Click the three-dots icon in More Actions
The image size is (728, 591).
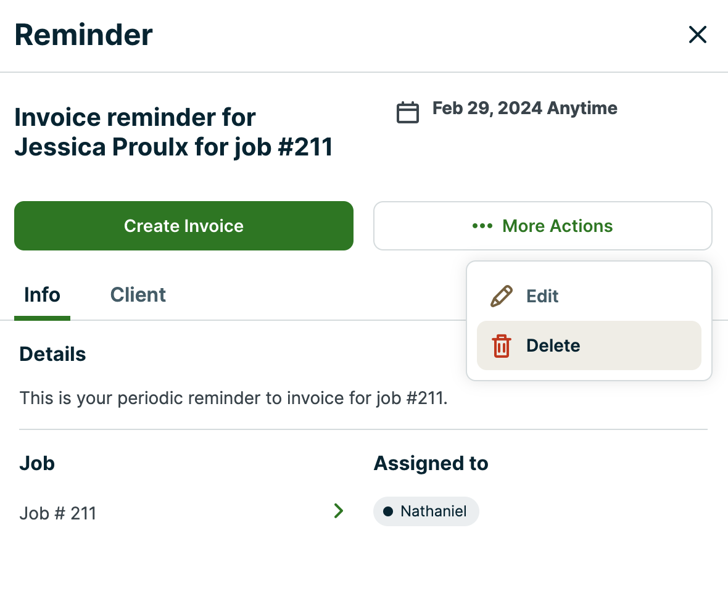tap(482, 226)
